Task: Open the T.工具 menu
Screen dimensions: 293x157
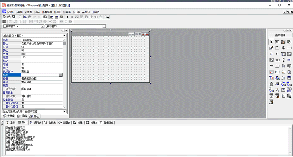Action: click(x=76, y=12)
